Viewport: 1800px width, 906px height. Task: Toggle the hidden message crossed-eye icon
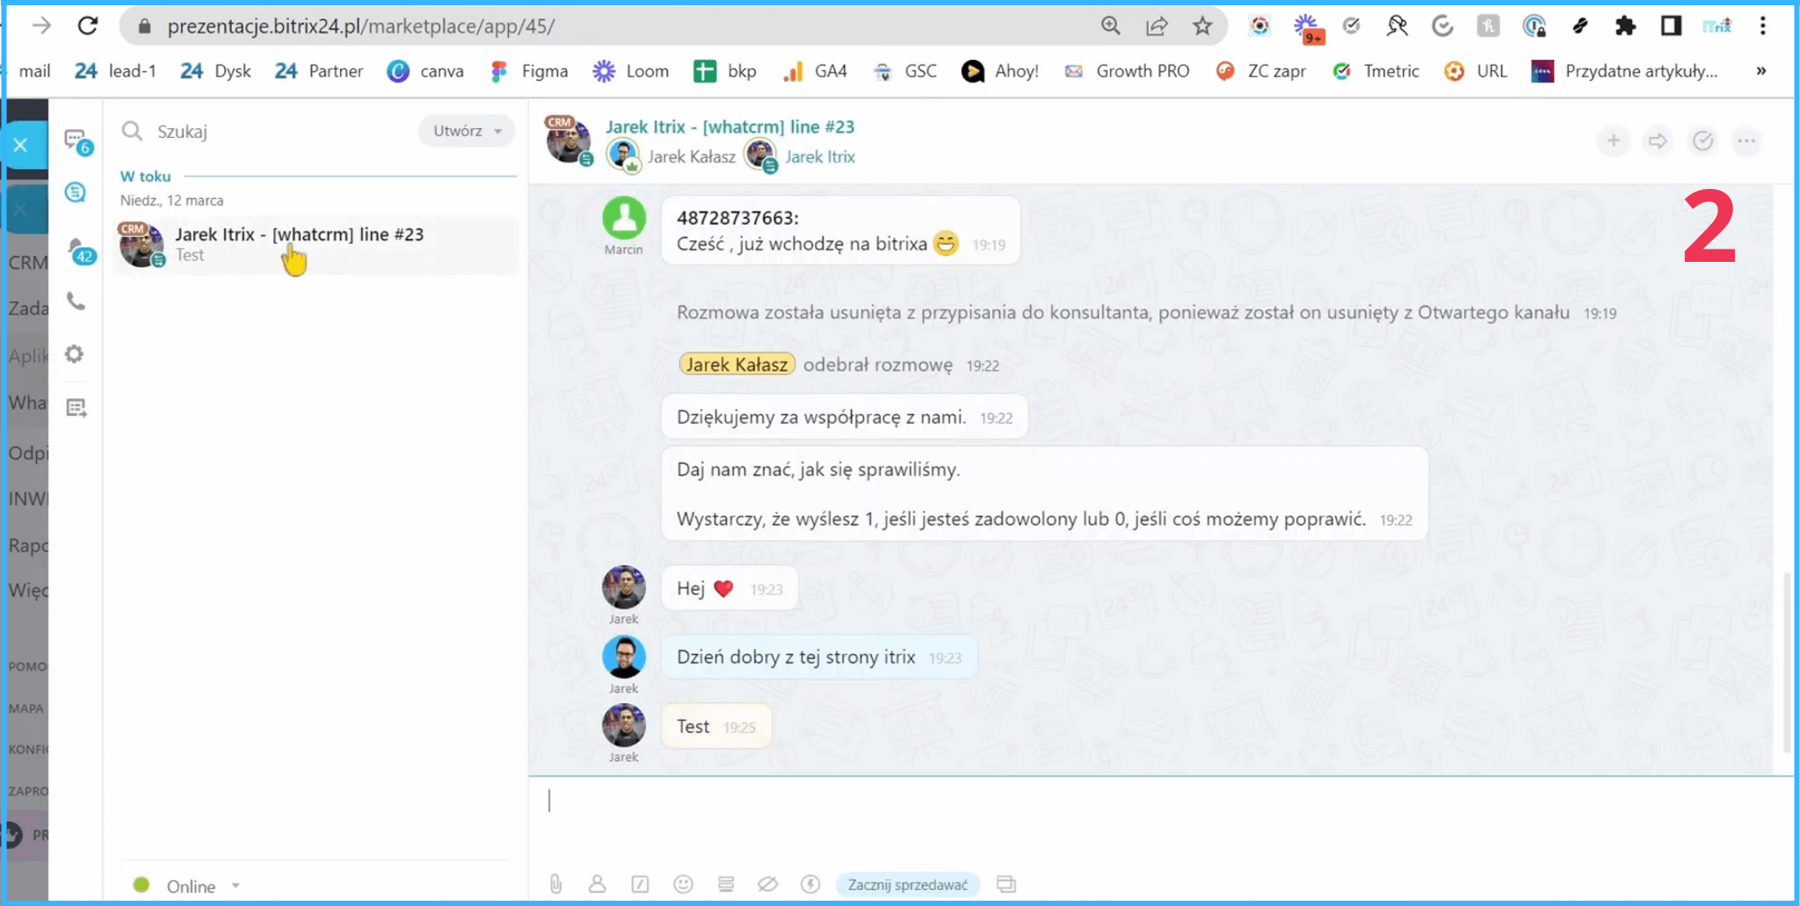[x=768, y=885]
